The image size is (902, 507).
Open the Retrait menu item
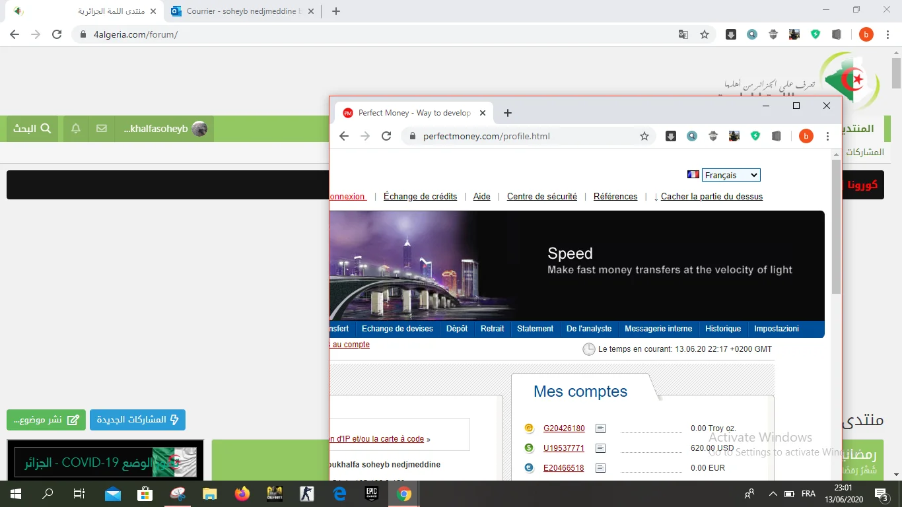493,329
